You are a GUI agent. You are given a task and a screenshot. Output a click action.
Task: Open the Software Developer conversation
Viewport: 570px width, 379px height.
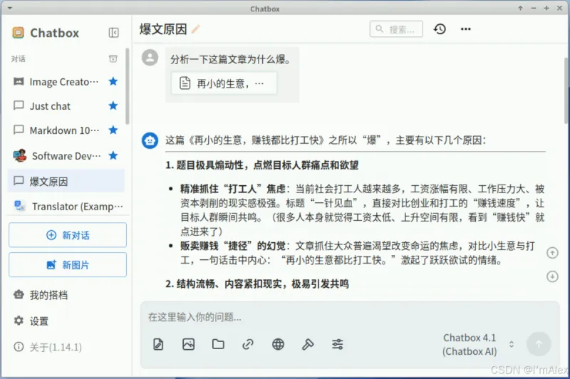61,156
